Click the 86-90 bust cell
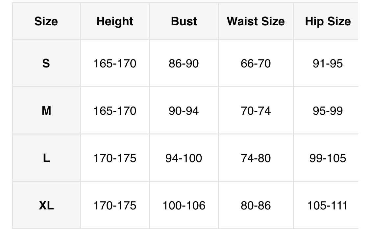The image size is (370, 241). (184, 63)
